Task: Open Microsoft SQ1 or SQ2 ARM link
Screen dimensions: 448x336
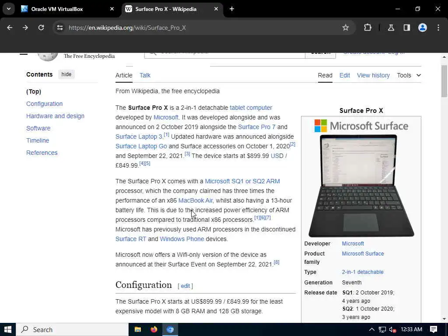Action: pos(242,182)
